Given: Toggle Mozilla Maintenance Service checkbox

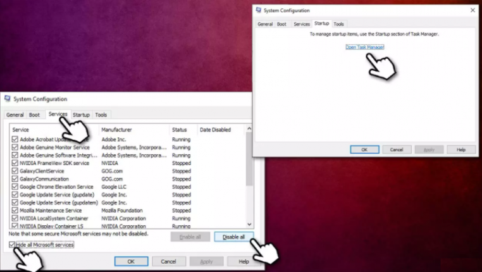Looking at the screenshot, I should 15,211.
